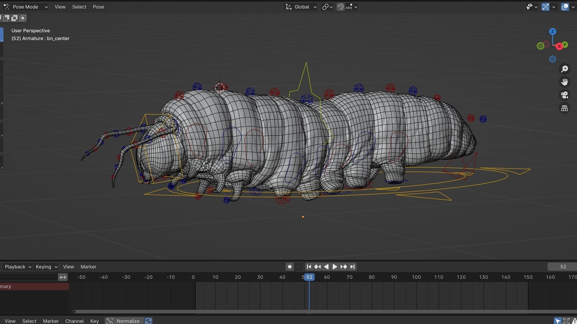Click frame 100 on the timeline ruler
This screenshot has width=577, height=324.
pos(416,277)
